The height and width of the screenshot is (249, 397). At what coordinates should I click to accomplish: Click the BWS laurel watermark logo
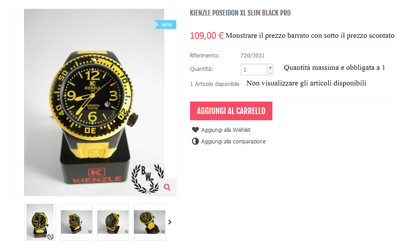147,179
